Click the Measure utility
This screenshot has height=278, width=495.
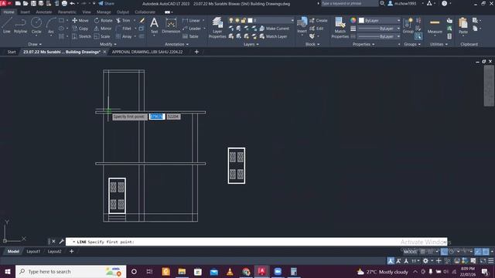point(435,25)
